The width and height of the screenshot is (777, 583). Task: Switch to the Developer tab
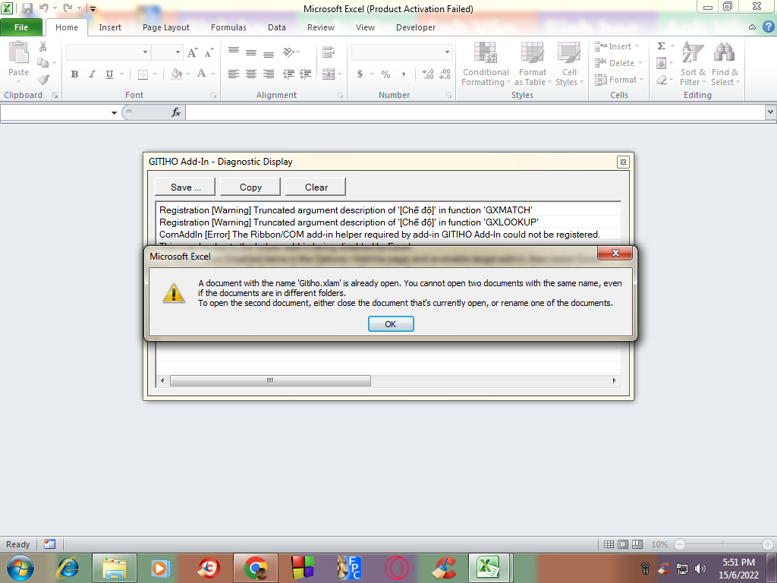click(416, 27)
